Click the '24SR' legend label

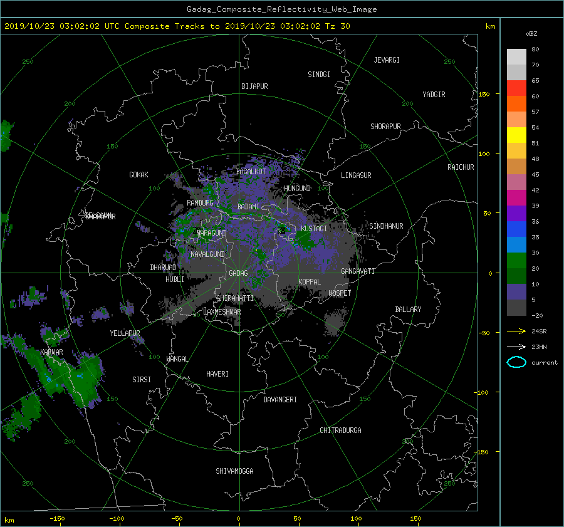click(x=539, y=331)
